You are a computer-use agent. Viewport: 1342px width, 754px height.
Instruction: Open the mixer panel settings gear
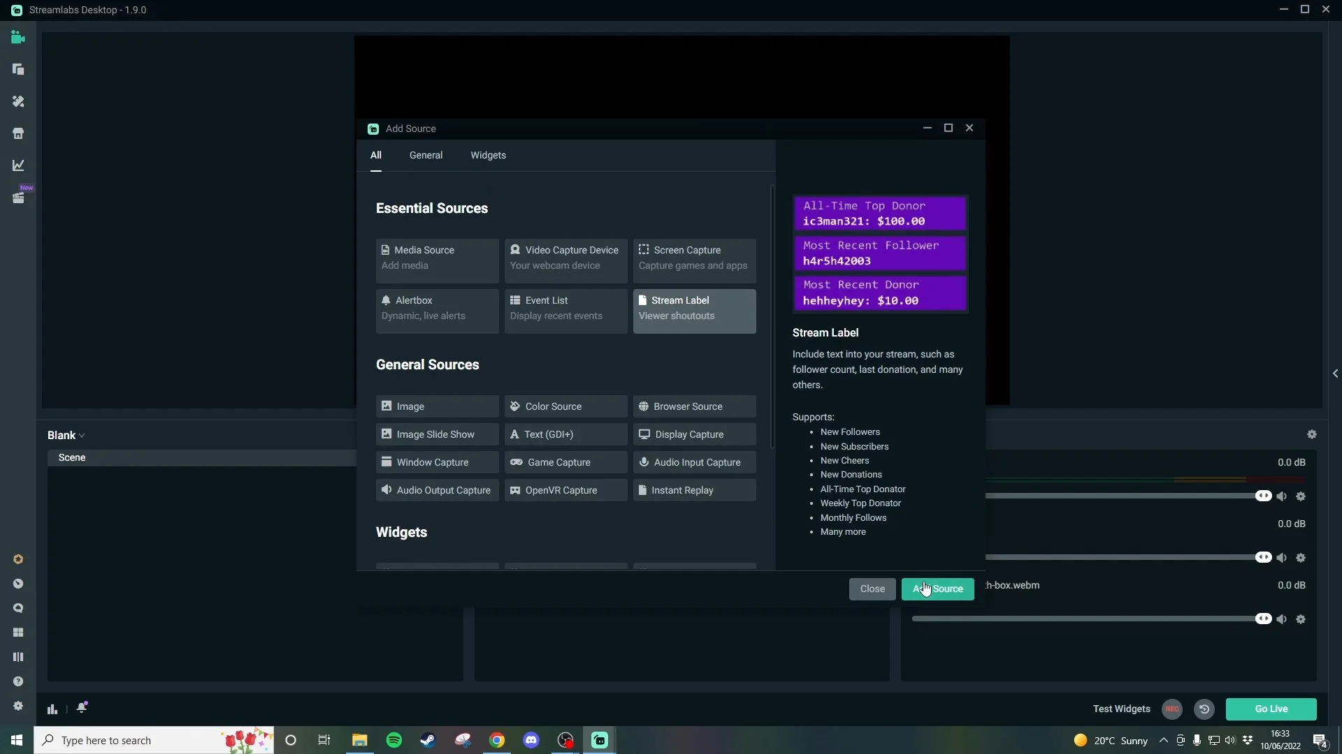(x=1312, y=434)
